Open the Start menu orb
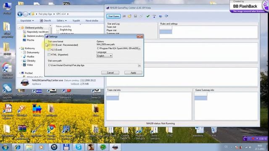This screenshot has height=151, width=269. point(5,147)
